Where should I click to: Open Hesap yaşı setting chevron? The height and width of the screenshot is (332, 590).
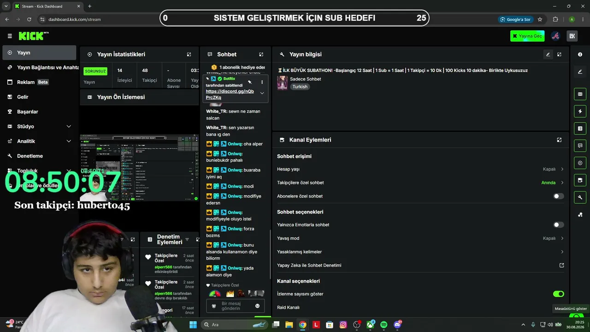(x=562, y=169)
